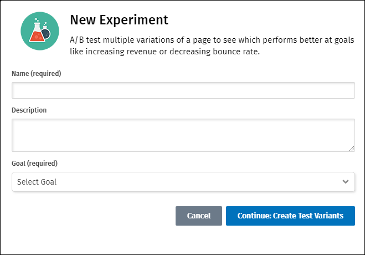The image size is (365, 255).
Task: Click the dark round flask graphic
Action: [48, 33]
